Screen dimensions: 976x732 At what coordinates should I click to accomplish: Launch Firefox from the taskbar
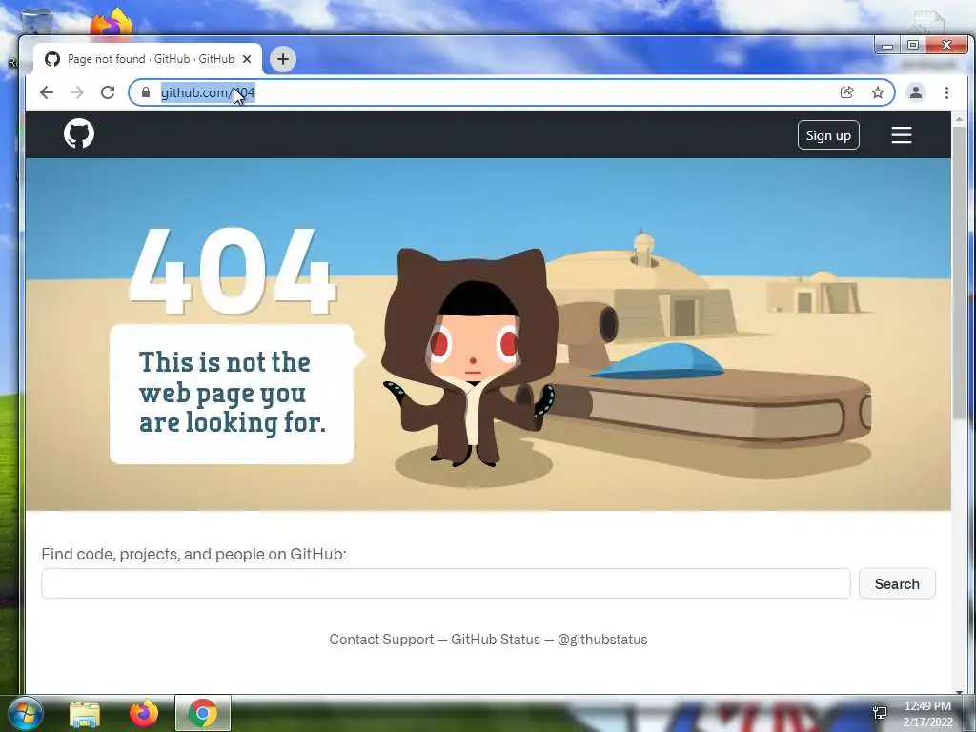coord(144,713)
